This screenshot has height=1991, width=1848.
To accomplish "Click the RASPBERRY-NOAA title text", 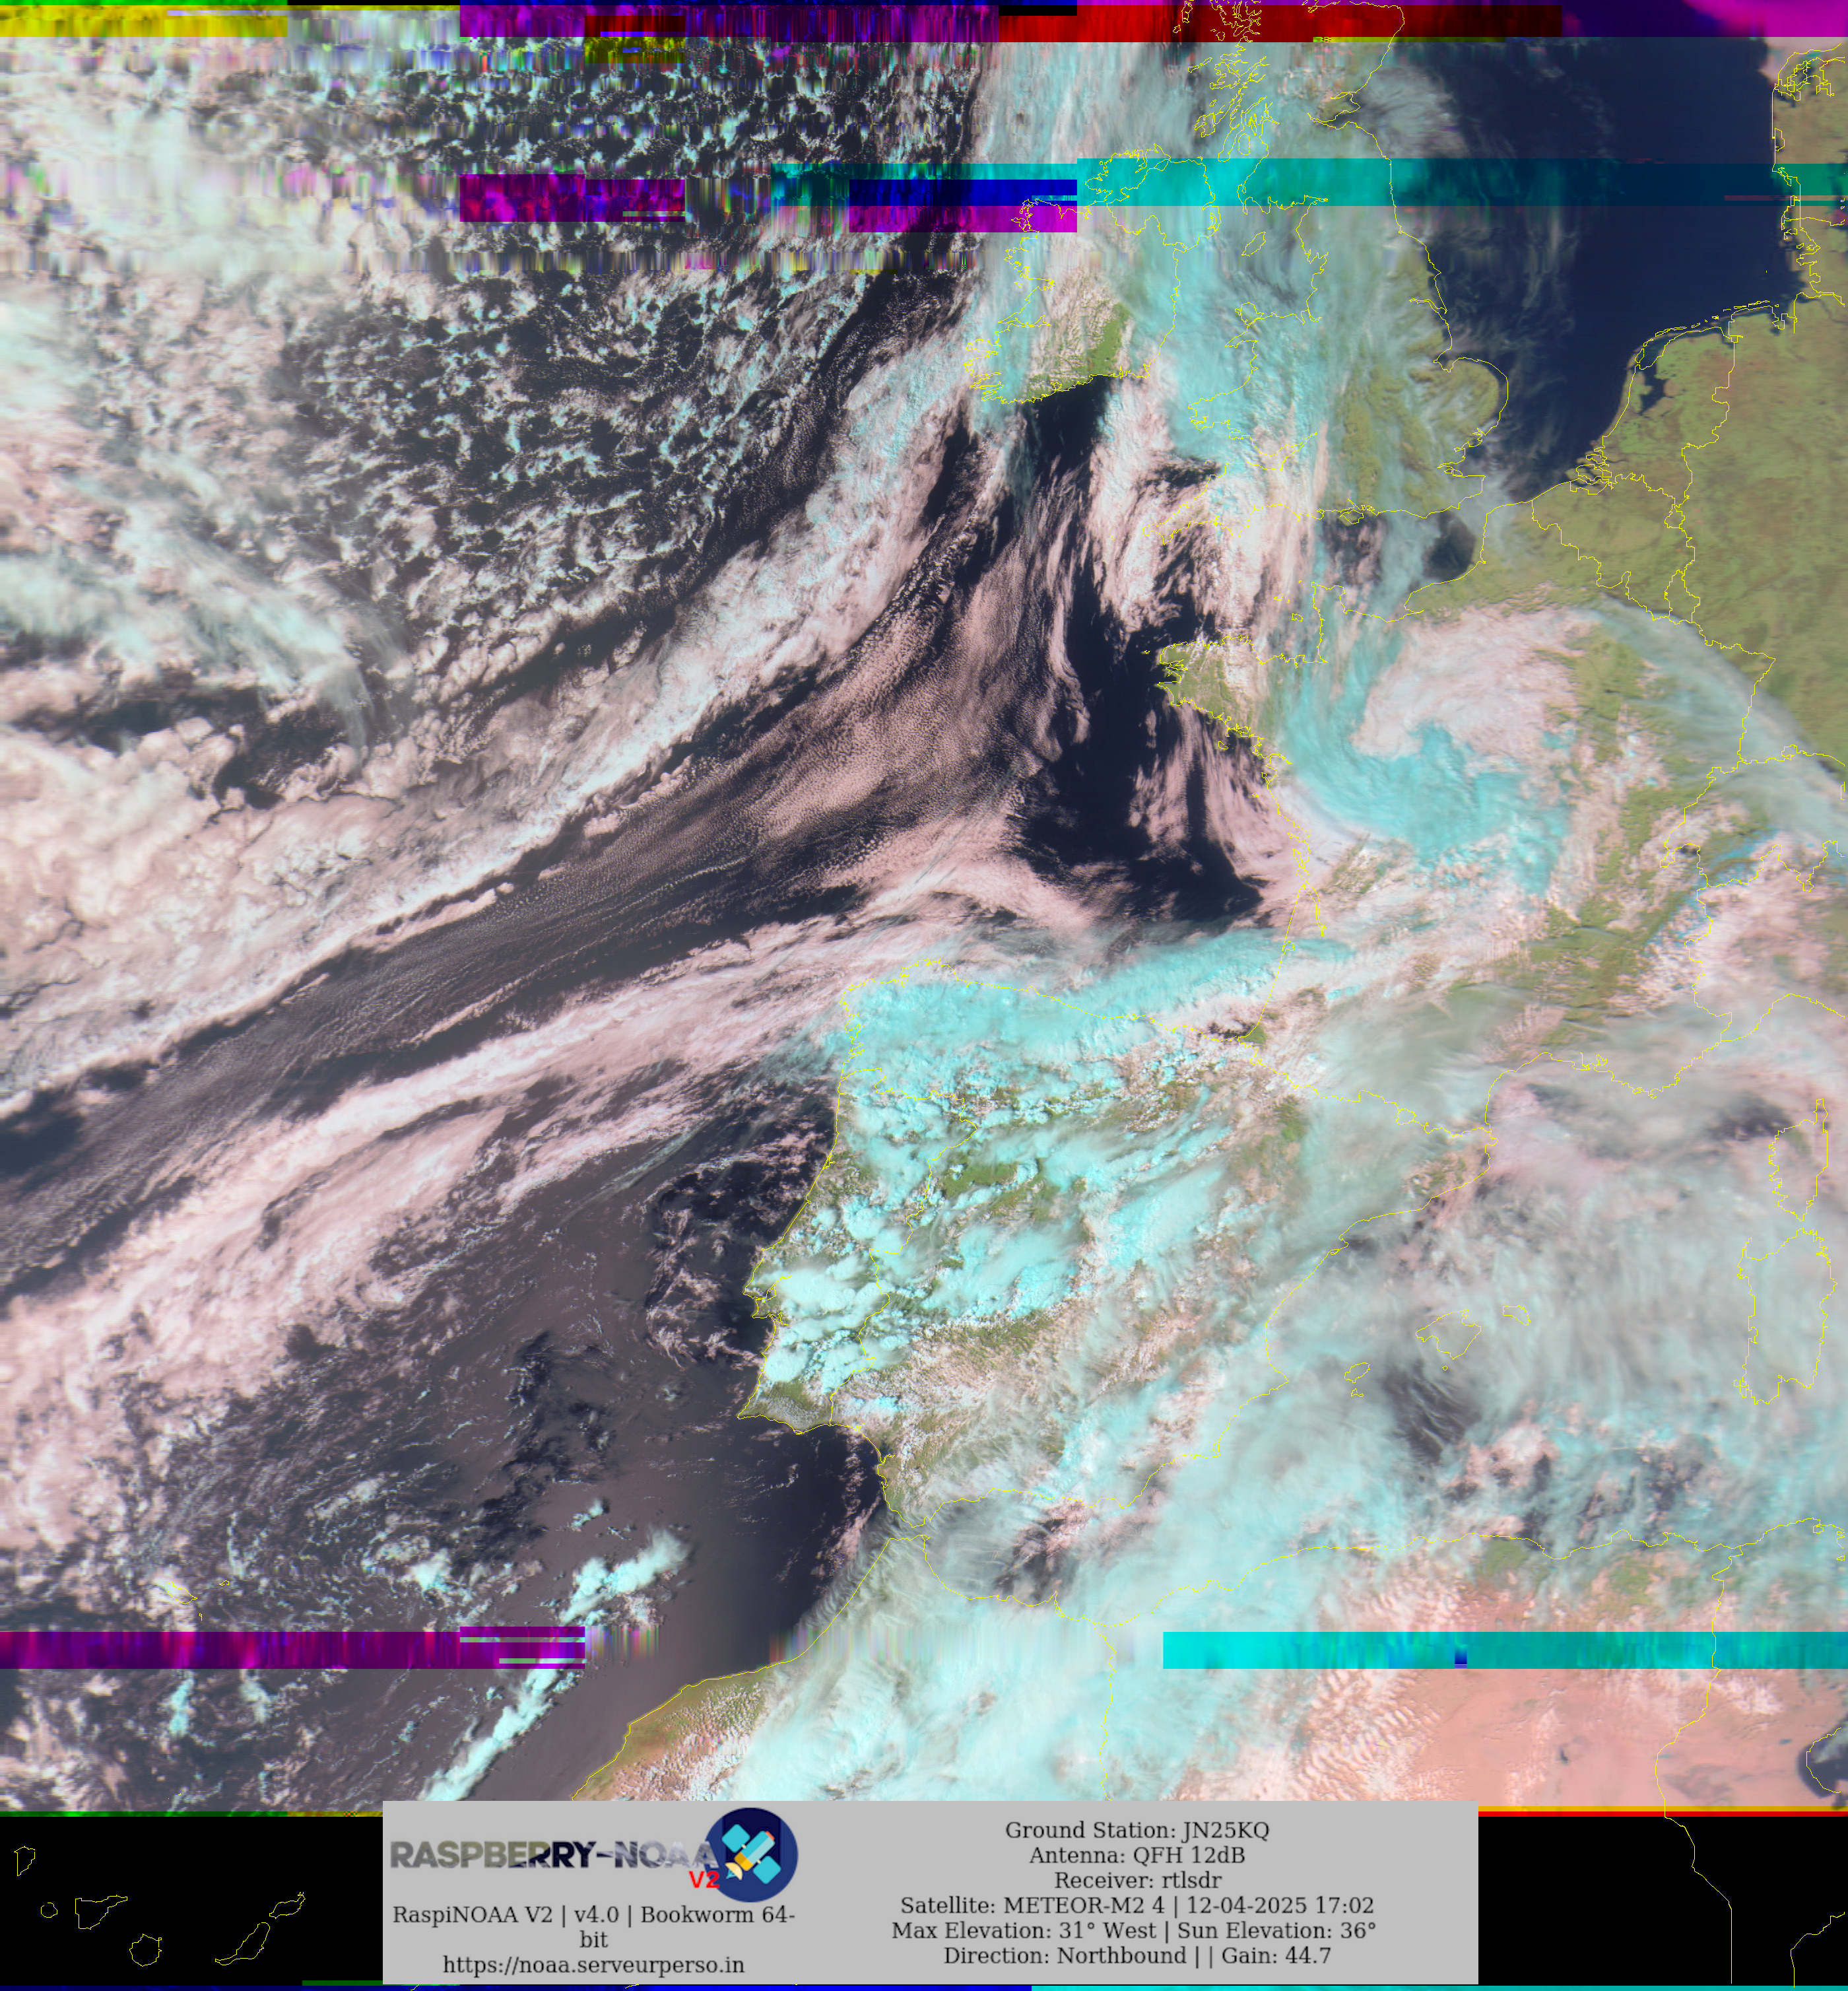I will (553, 1855).
